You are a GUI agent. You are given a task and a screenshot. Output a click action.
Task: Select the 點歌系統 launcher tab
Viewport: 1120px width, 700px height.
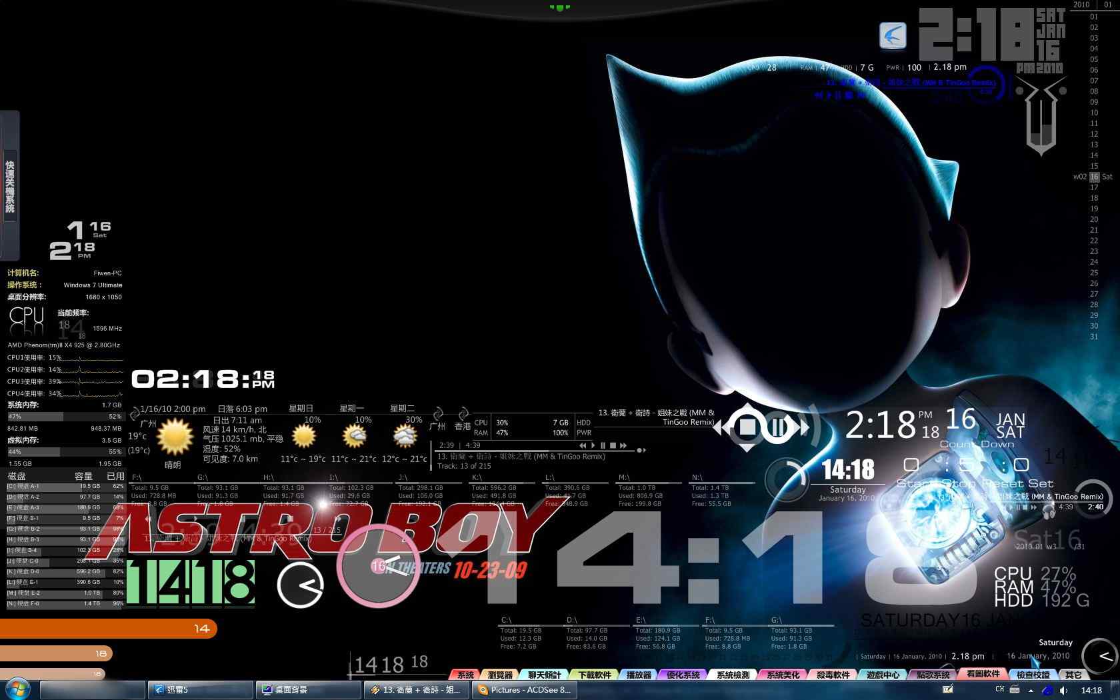[933, 675]
